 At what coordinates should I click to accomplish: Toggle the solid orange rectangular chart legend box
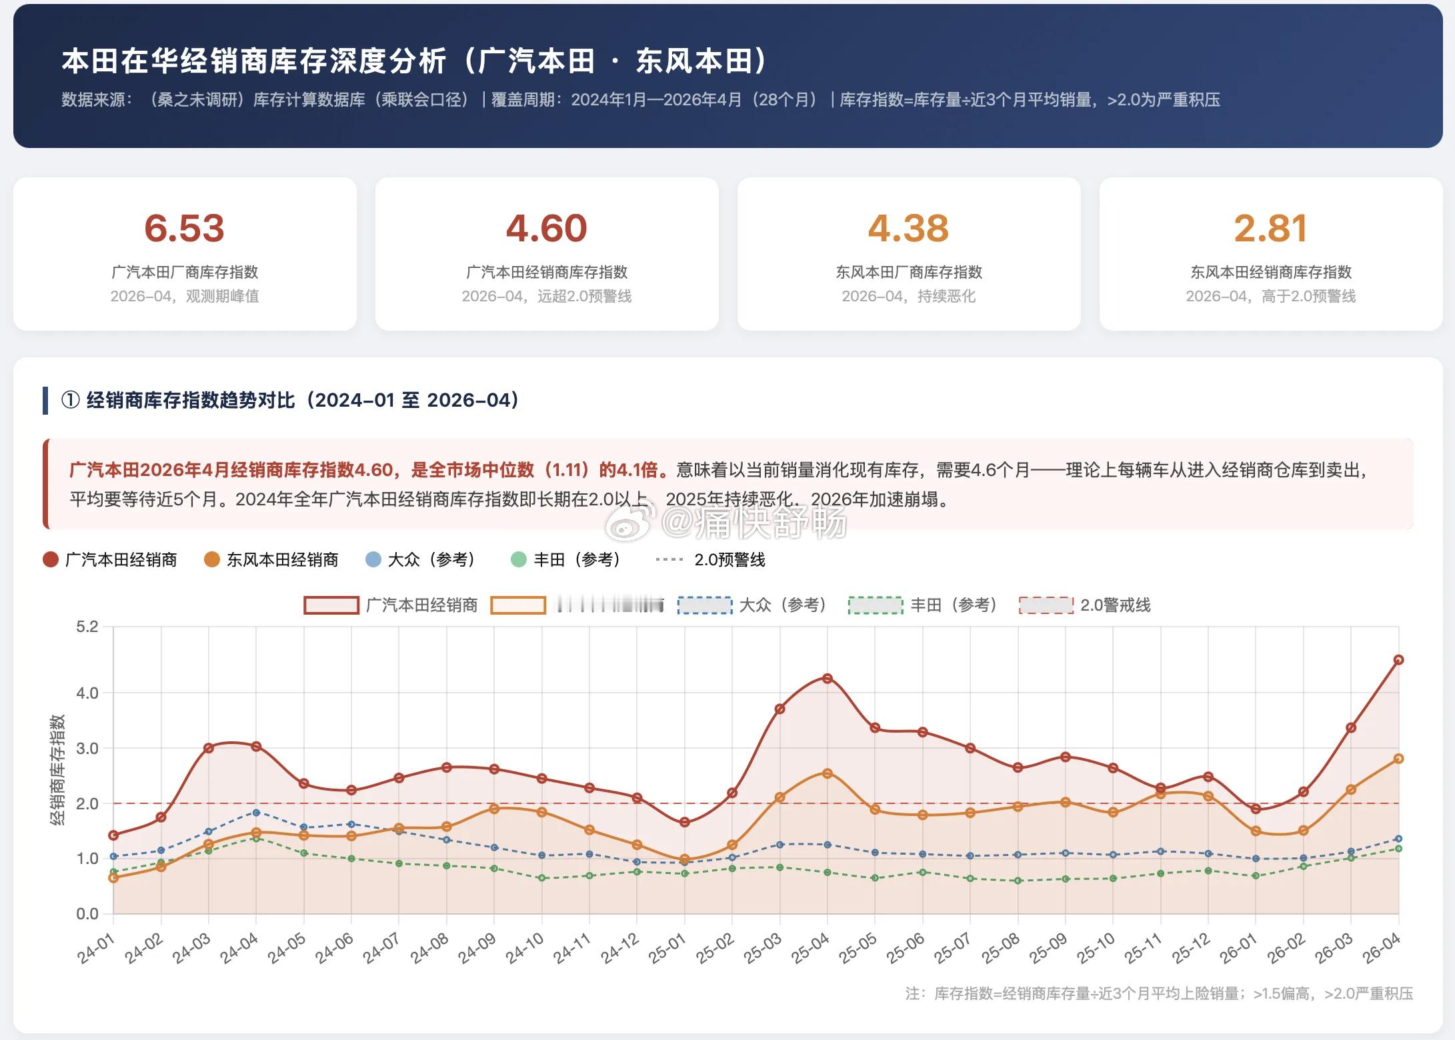point(518,605)
